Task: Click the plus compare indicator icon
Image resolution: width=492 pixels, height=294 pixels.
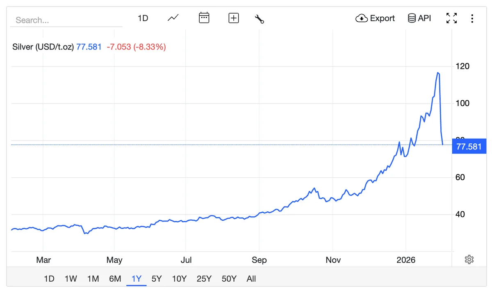Action: pyautogui.click(x=234, y=18)
